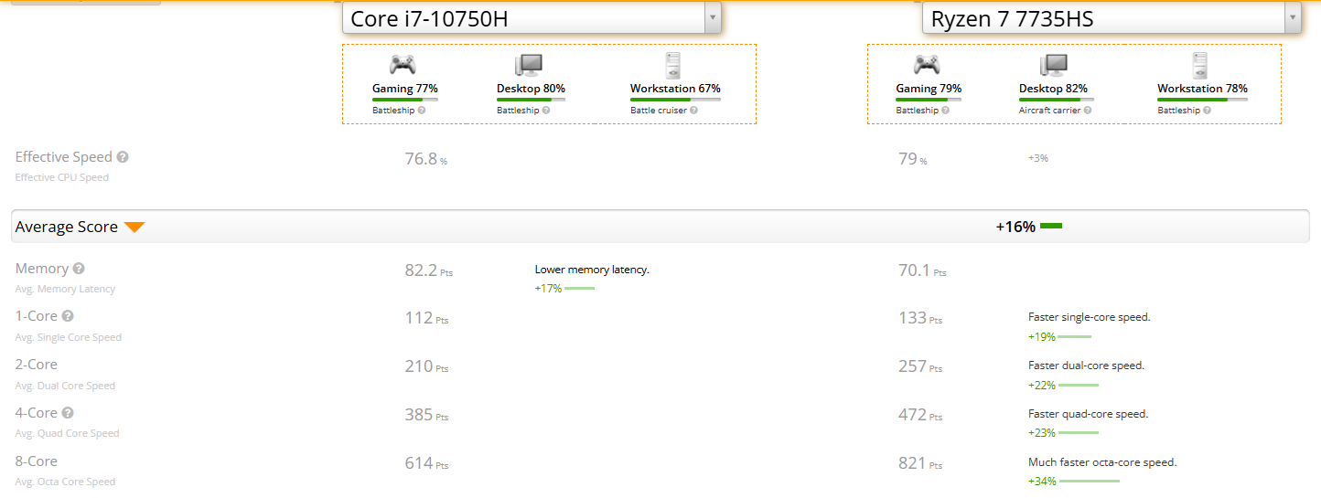The image size is (1321, 498).
Task: Click the +16% average score bar
Action: [1051, 226]
